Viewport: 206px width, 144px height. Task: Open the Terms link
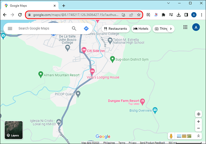[x=122, y=142]
